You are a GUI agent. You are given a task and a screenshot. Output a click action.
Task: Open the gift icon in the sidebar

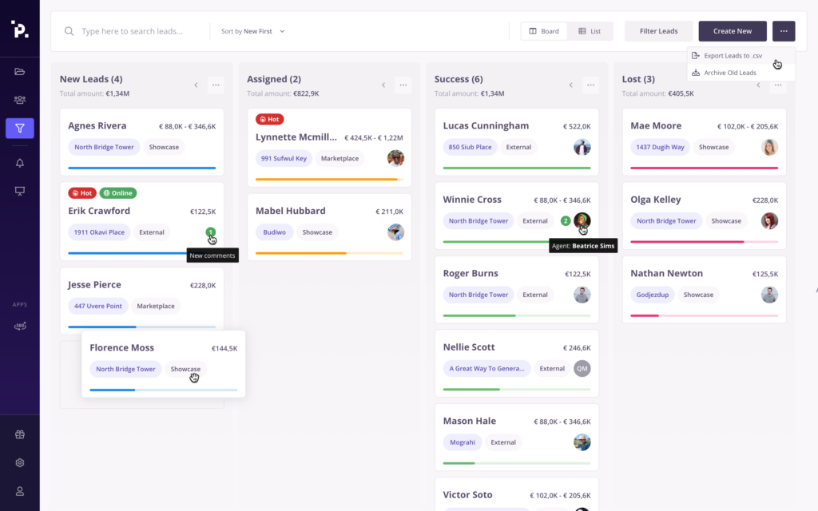coord(20,434)
